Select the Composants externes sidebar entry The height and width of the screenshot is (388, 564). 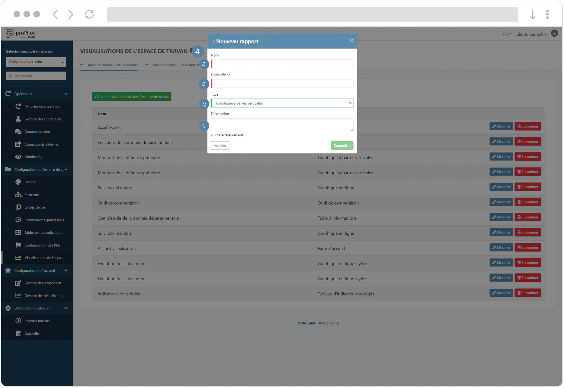[42, 144]
